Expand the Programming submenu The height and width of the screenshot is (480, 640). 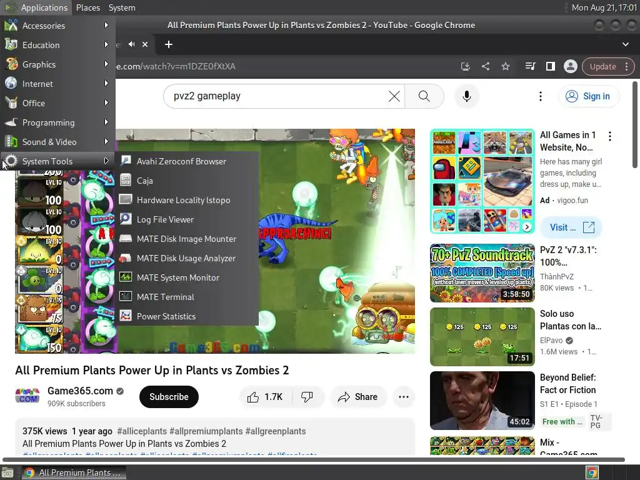click(57, 122)
